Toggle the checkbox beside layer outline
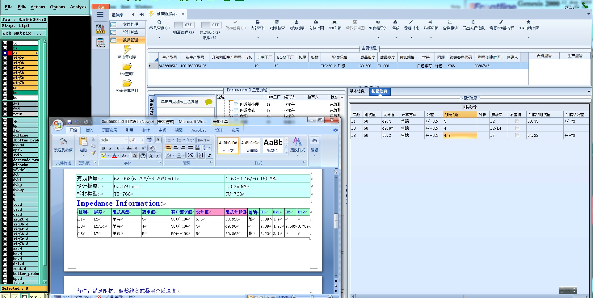The height and width of the screenshot is (298, 593). 5,135
